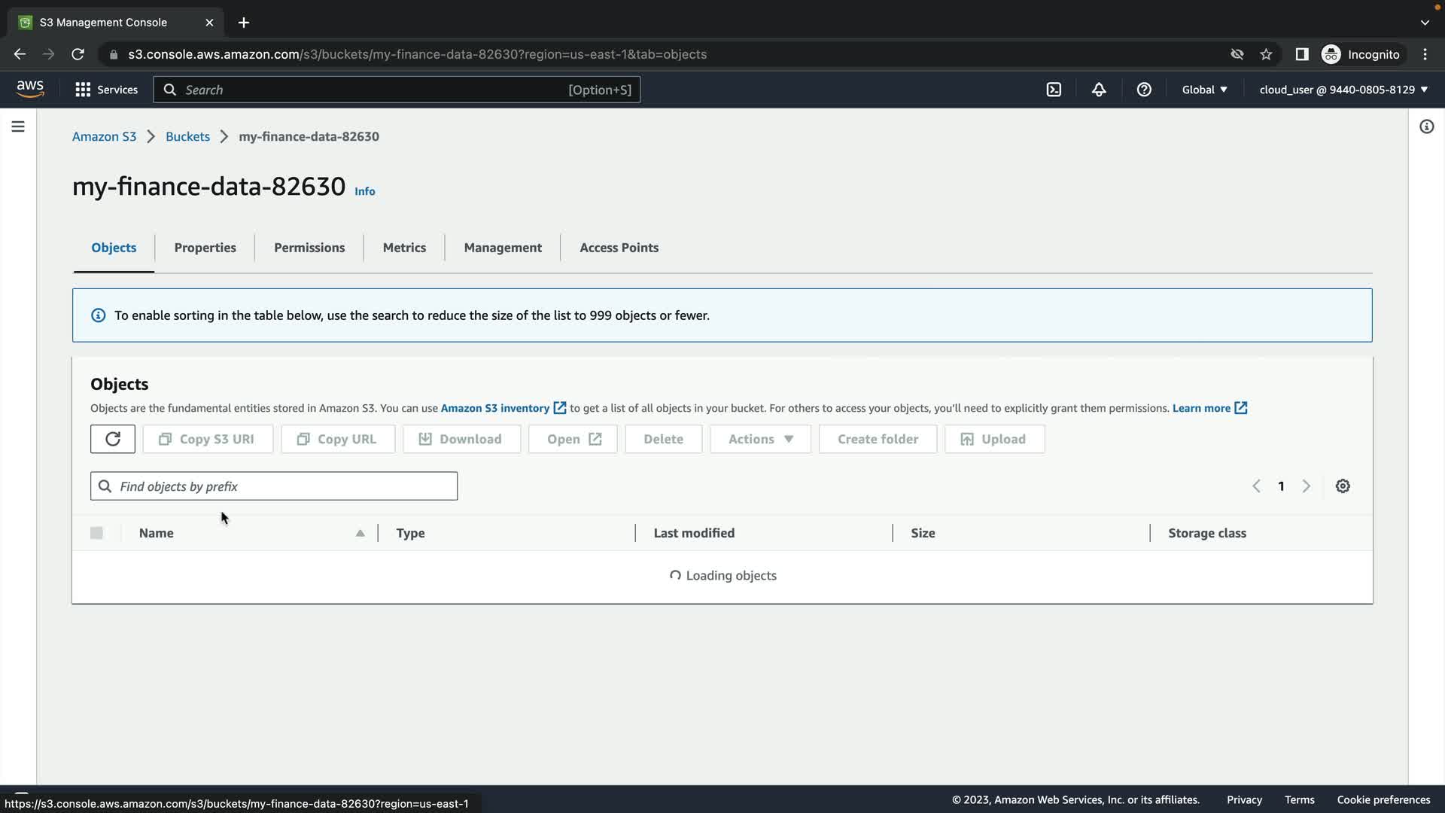
Task: Toggle the select all objects checkbox
Action: click(96, 533)
